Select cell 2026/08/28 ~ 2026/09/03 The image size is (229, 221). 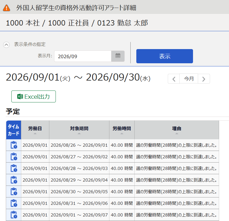(x=79, y=168)
